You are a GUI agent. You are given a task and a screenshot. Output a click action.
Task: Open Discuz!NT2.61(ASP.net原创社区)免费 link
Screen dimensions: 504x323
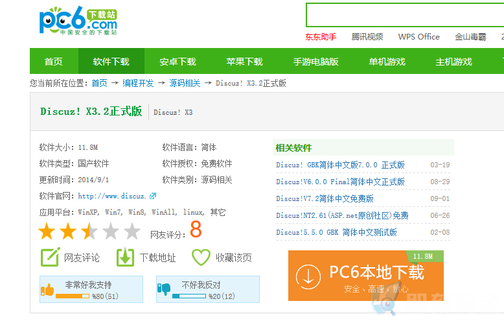pos(342,215)
